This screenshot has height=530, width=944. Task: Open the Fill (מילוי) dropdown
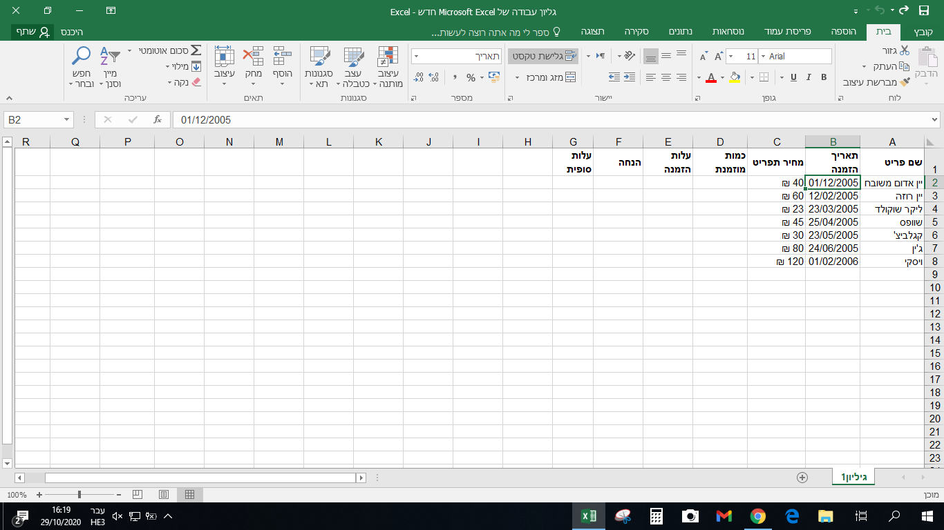click(x=183, y=66)
